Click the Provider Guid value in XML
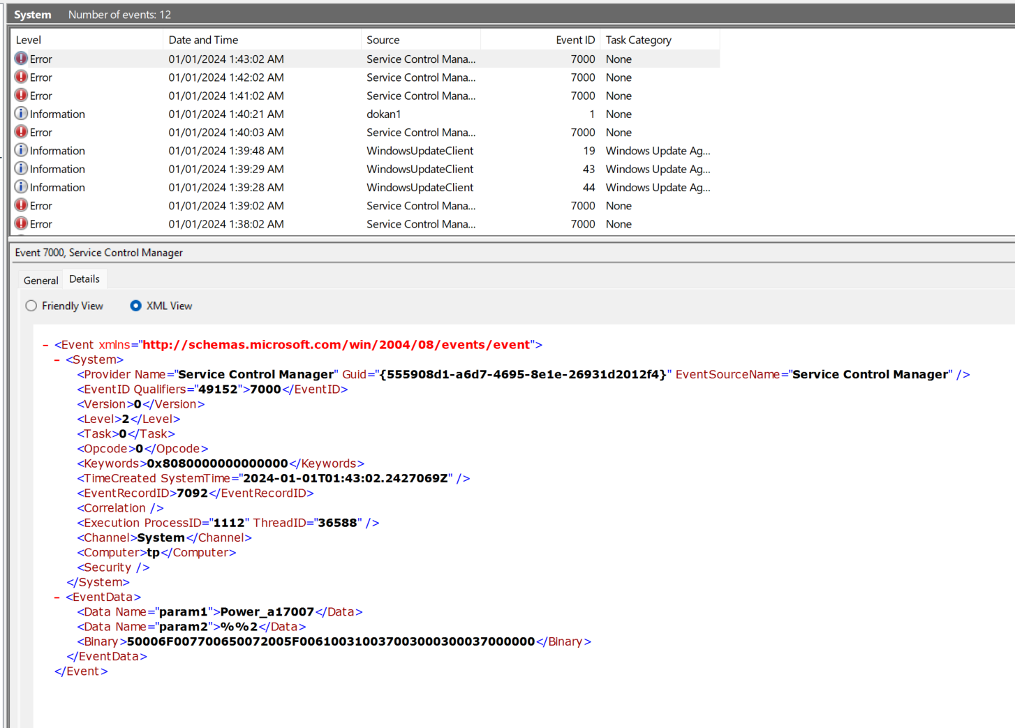 coord(523,374)
